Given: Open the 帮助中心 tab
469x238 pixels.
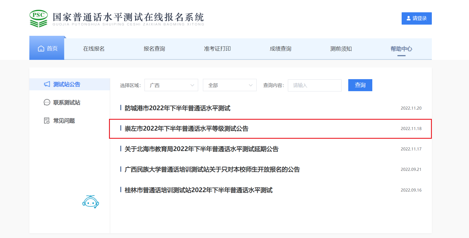Looking at the screenshot, I should [x=401, y=49].
